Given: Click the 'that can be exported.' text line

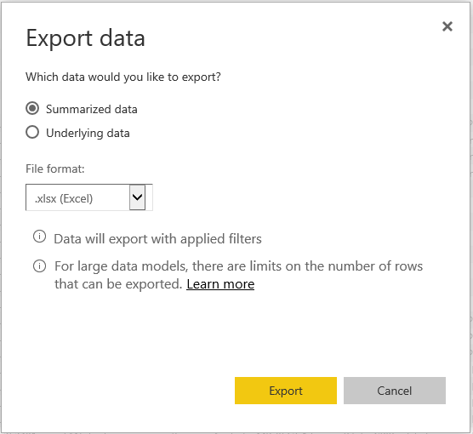Looking at the screenshot, I should point(118,284).
